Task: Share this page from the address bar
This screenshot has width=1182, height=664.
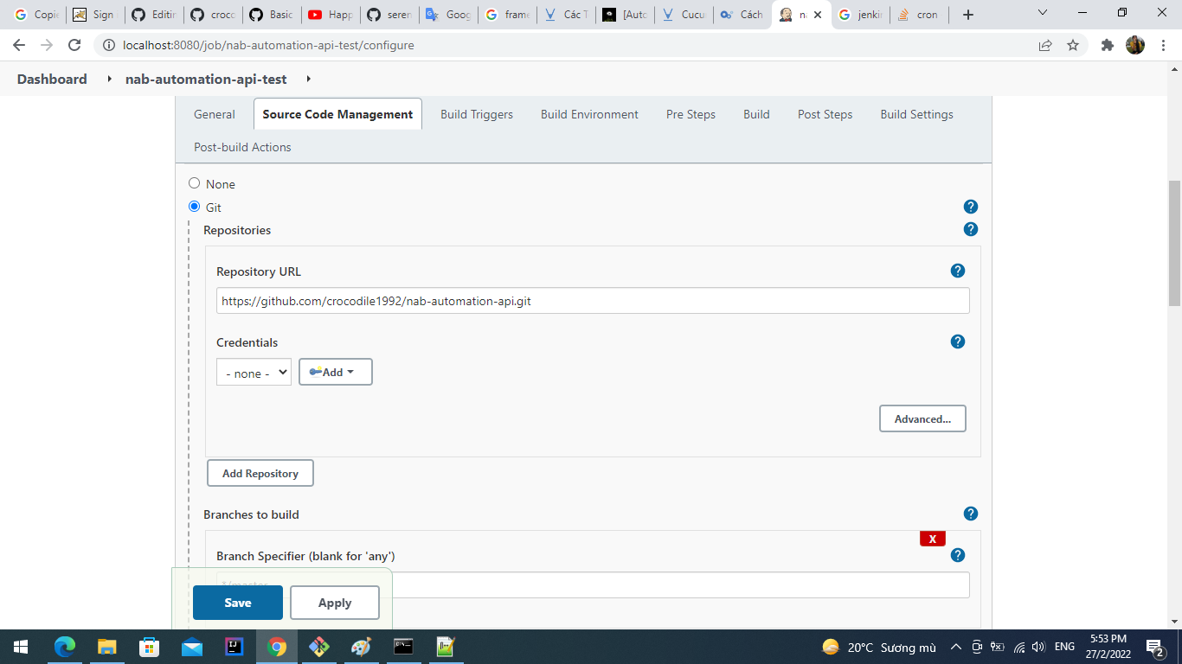Action: point(1045,45)
